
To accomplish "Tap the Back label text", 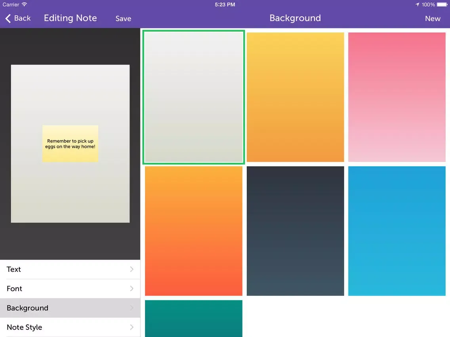I will (23, 18).
